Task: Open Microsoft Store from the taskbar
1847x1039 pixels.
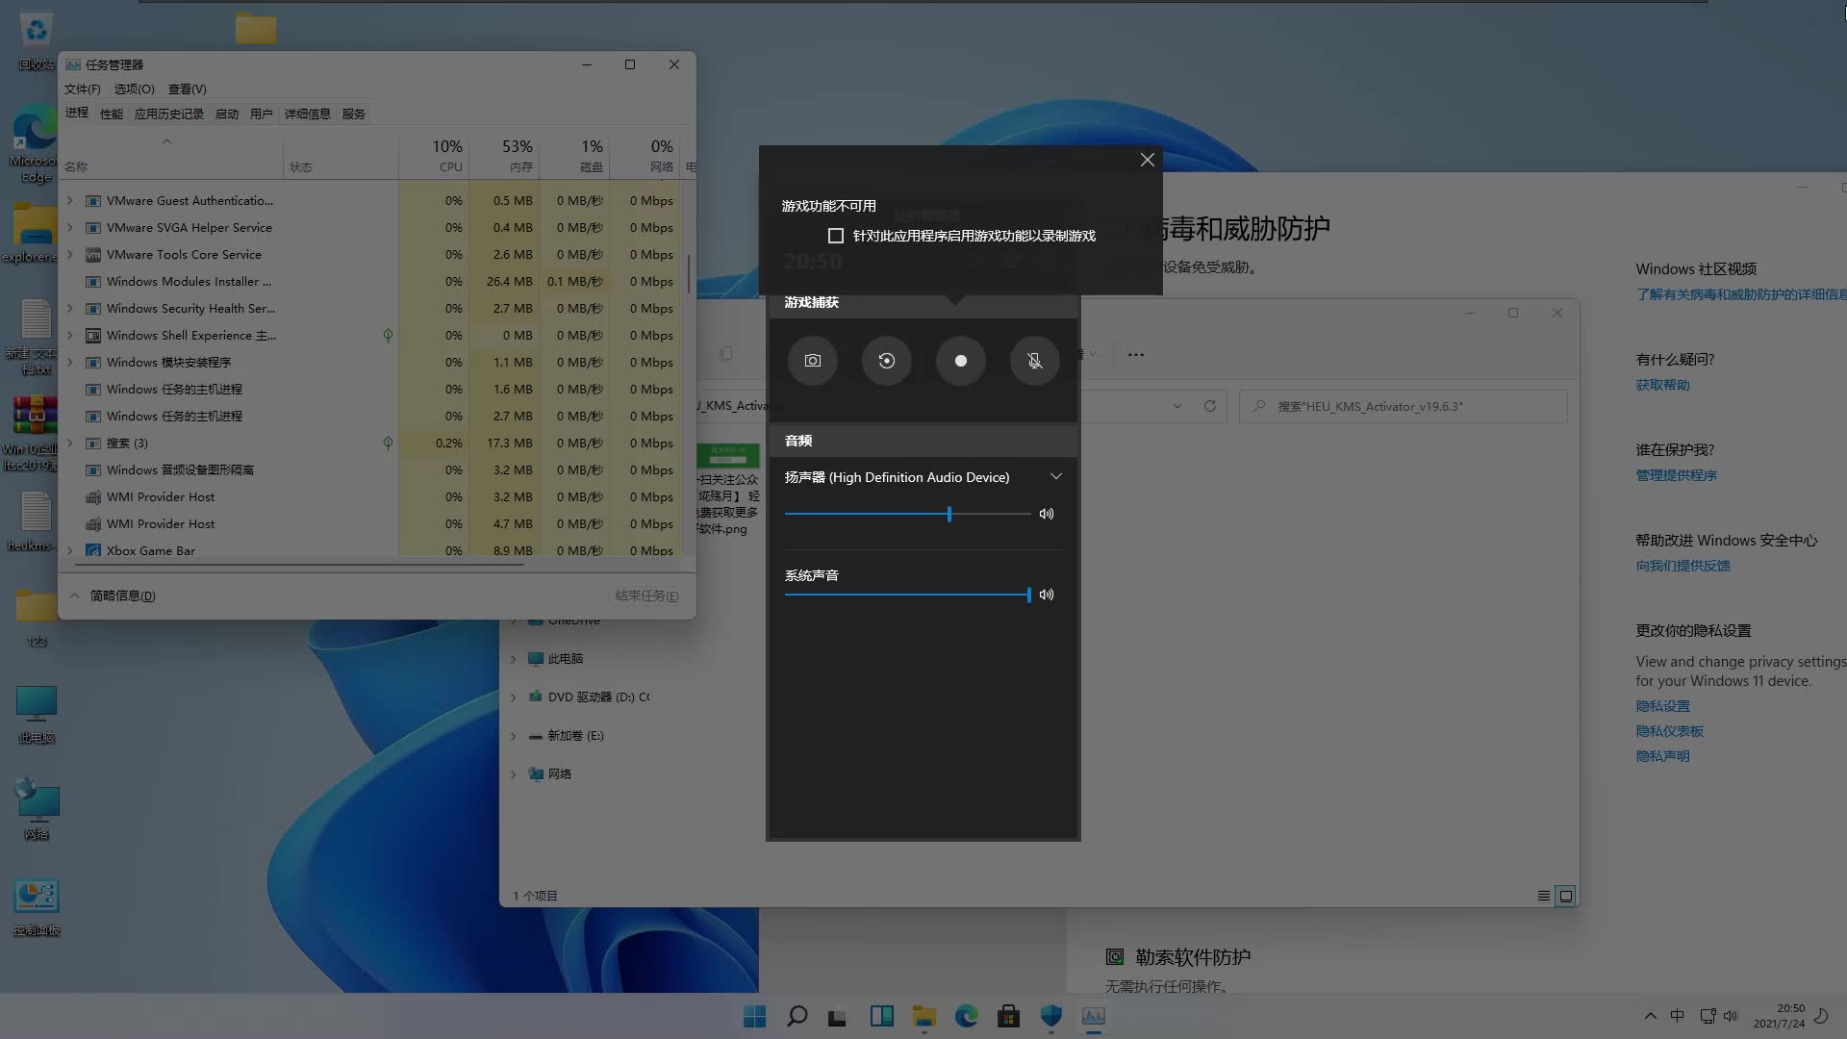Action: [1009, 1016]
